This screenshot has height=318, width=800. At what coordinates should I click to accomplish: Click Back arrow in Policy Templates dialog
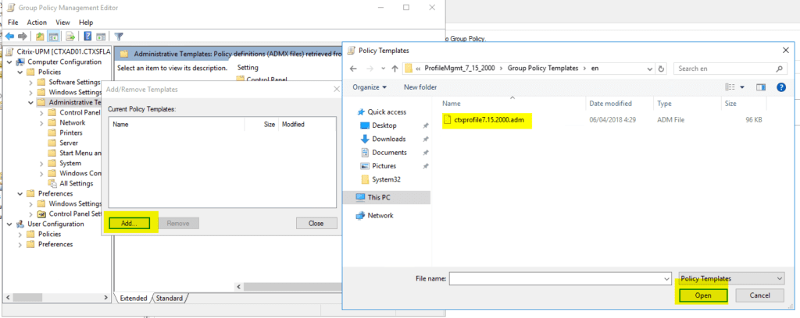pos(354,69)
